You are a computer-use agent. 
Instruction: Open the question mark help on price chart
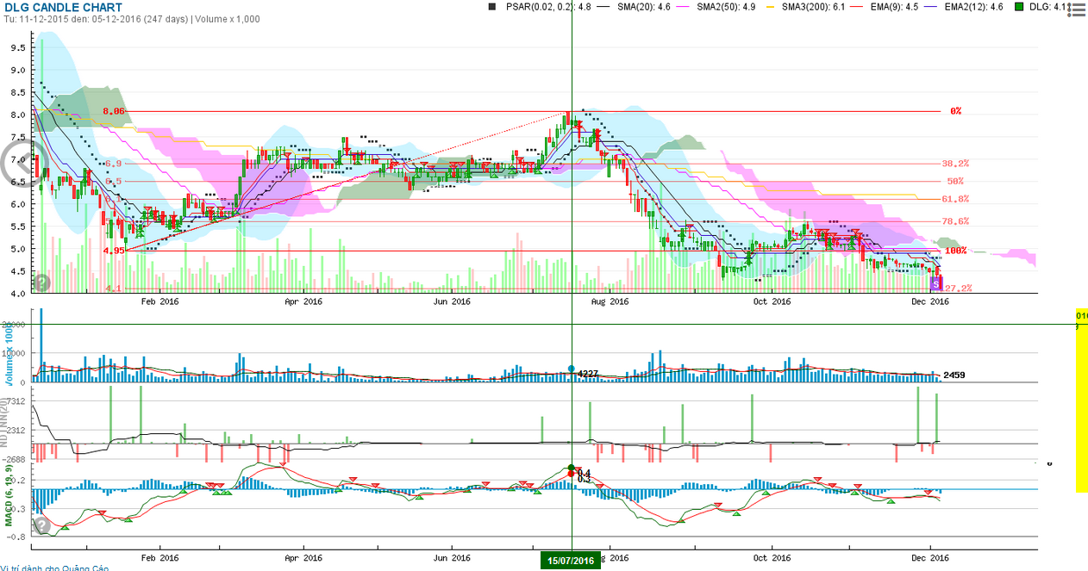point(41,282)
